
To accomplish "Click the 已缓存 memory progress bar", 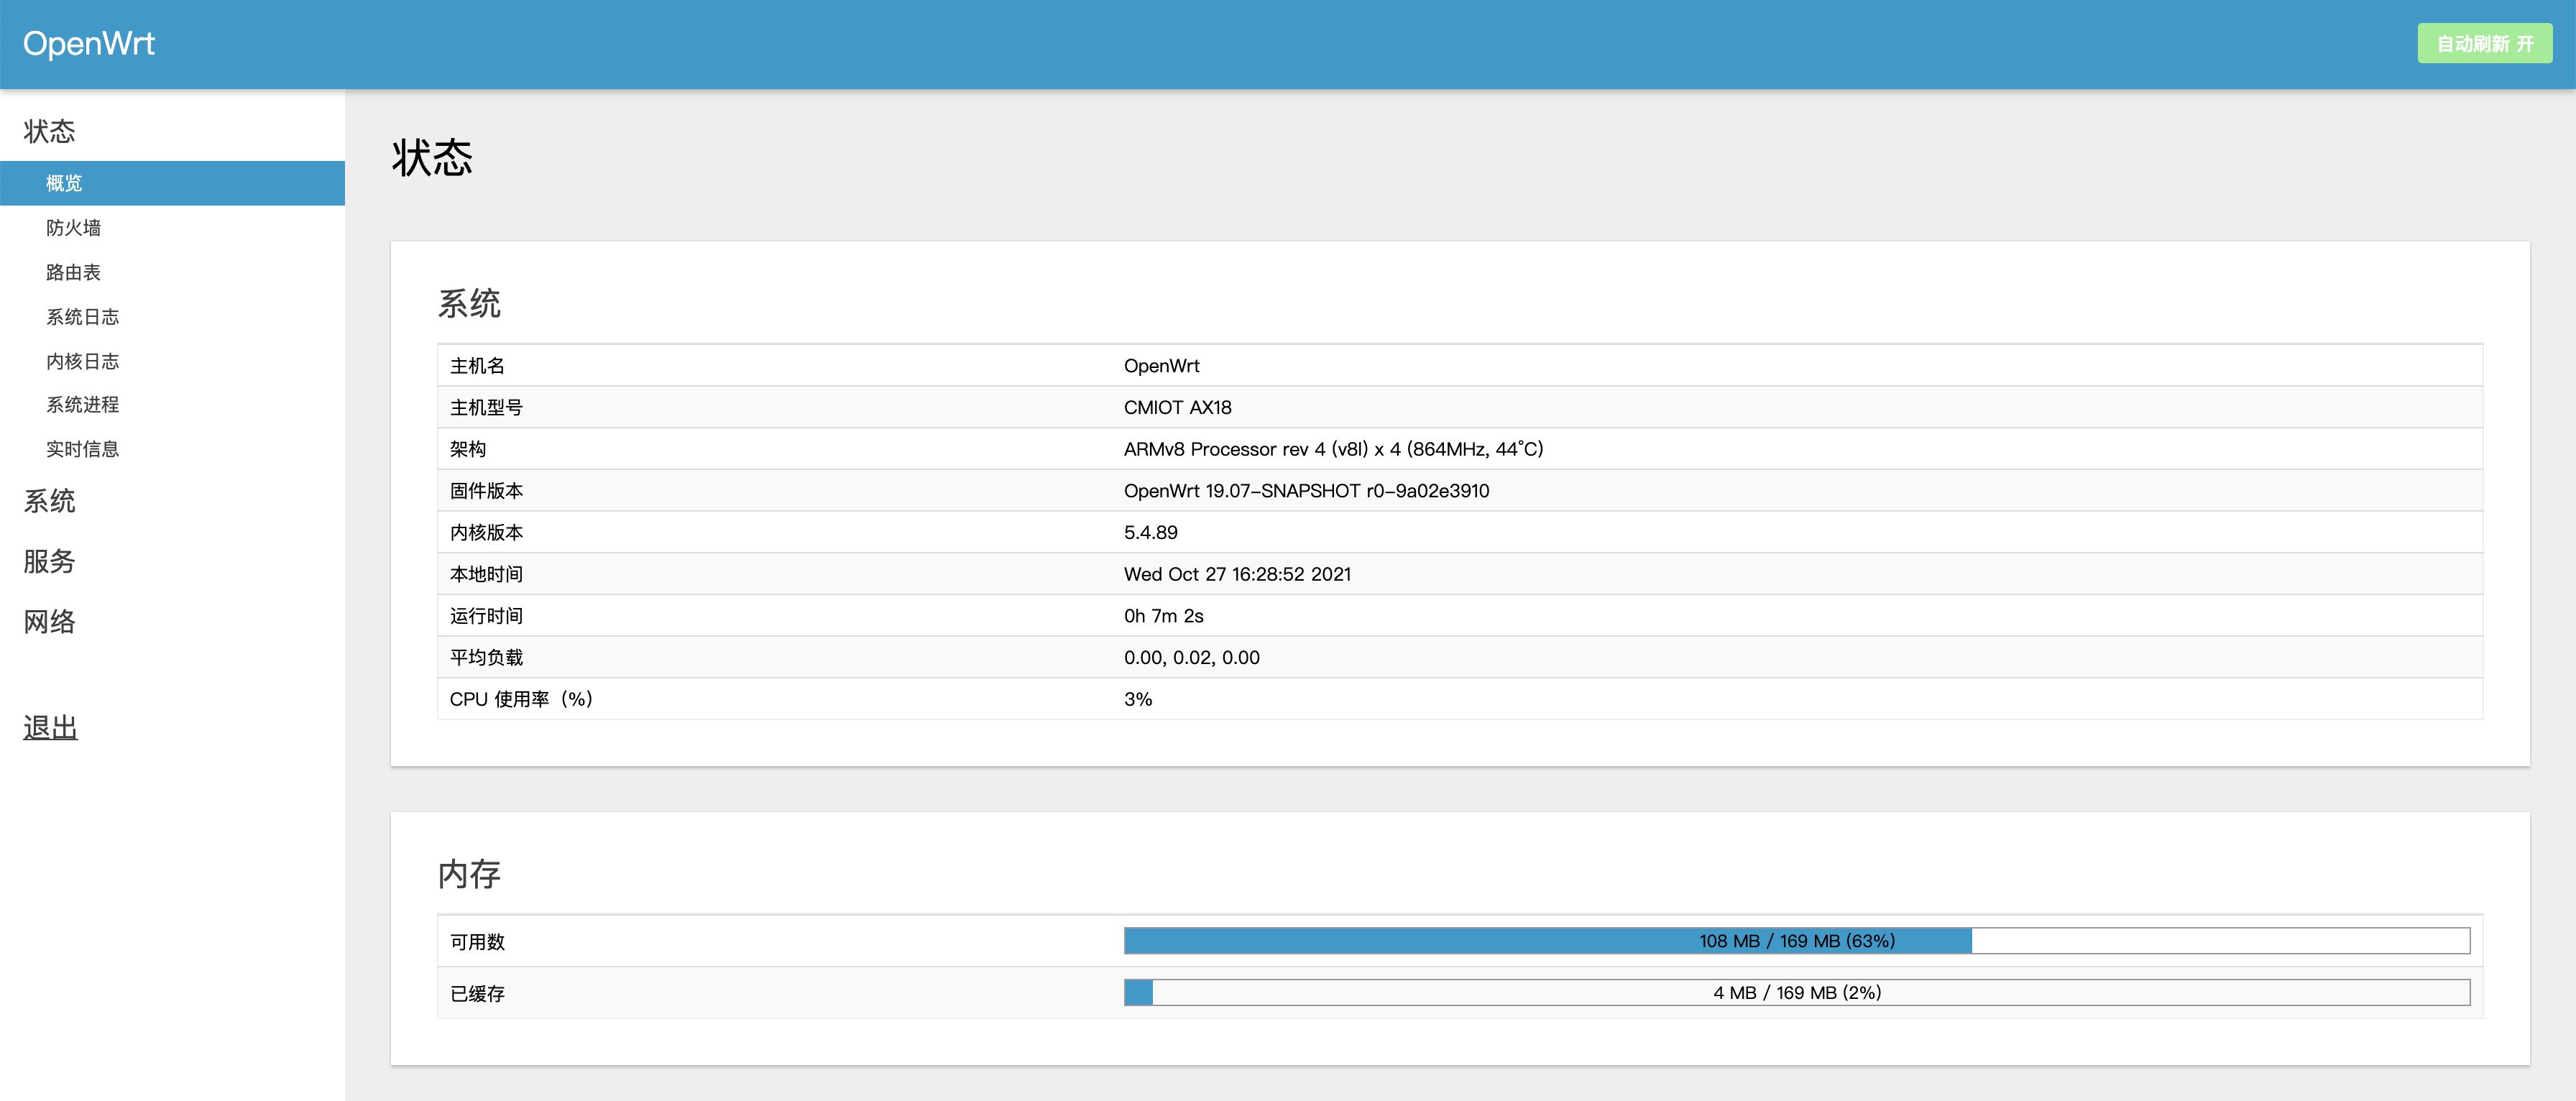I will (x=1797, y=993).
